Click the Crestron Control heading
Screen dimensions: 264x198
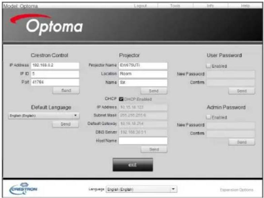[49, 55]
